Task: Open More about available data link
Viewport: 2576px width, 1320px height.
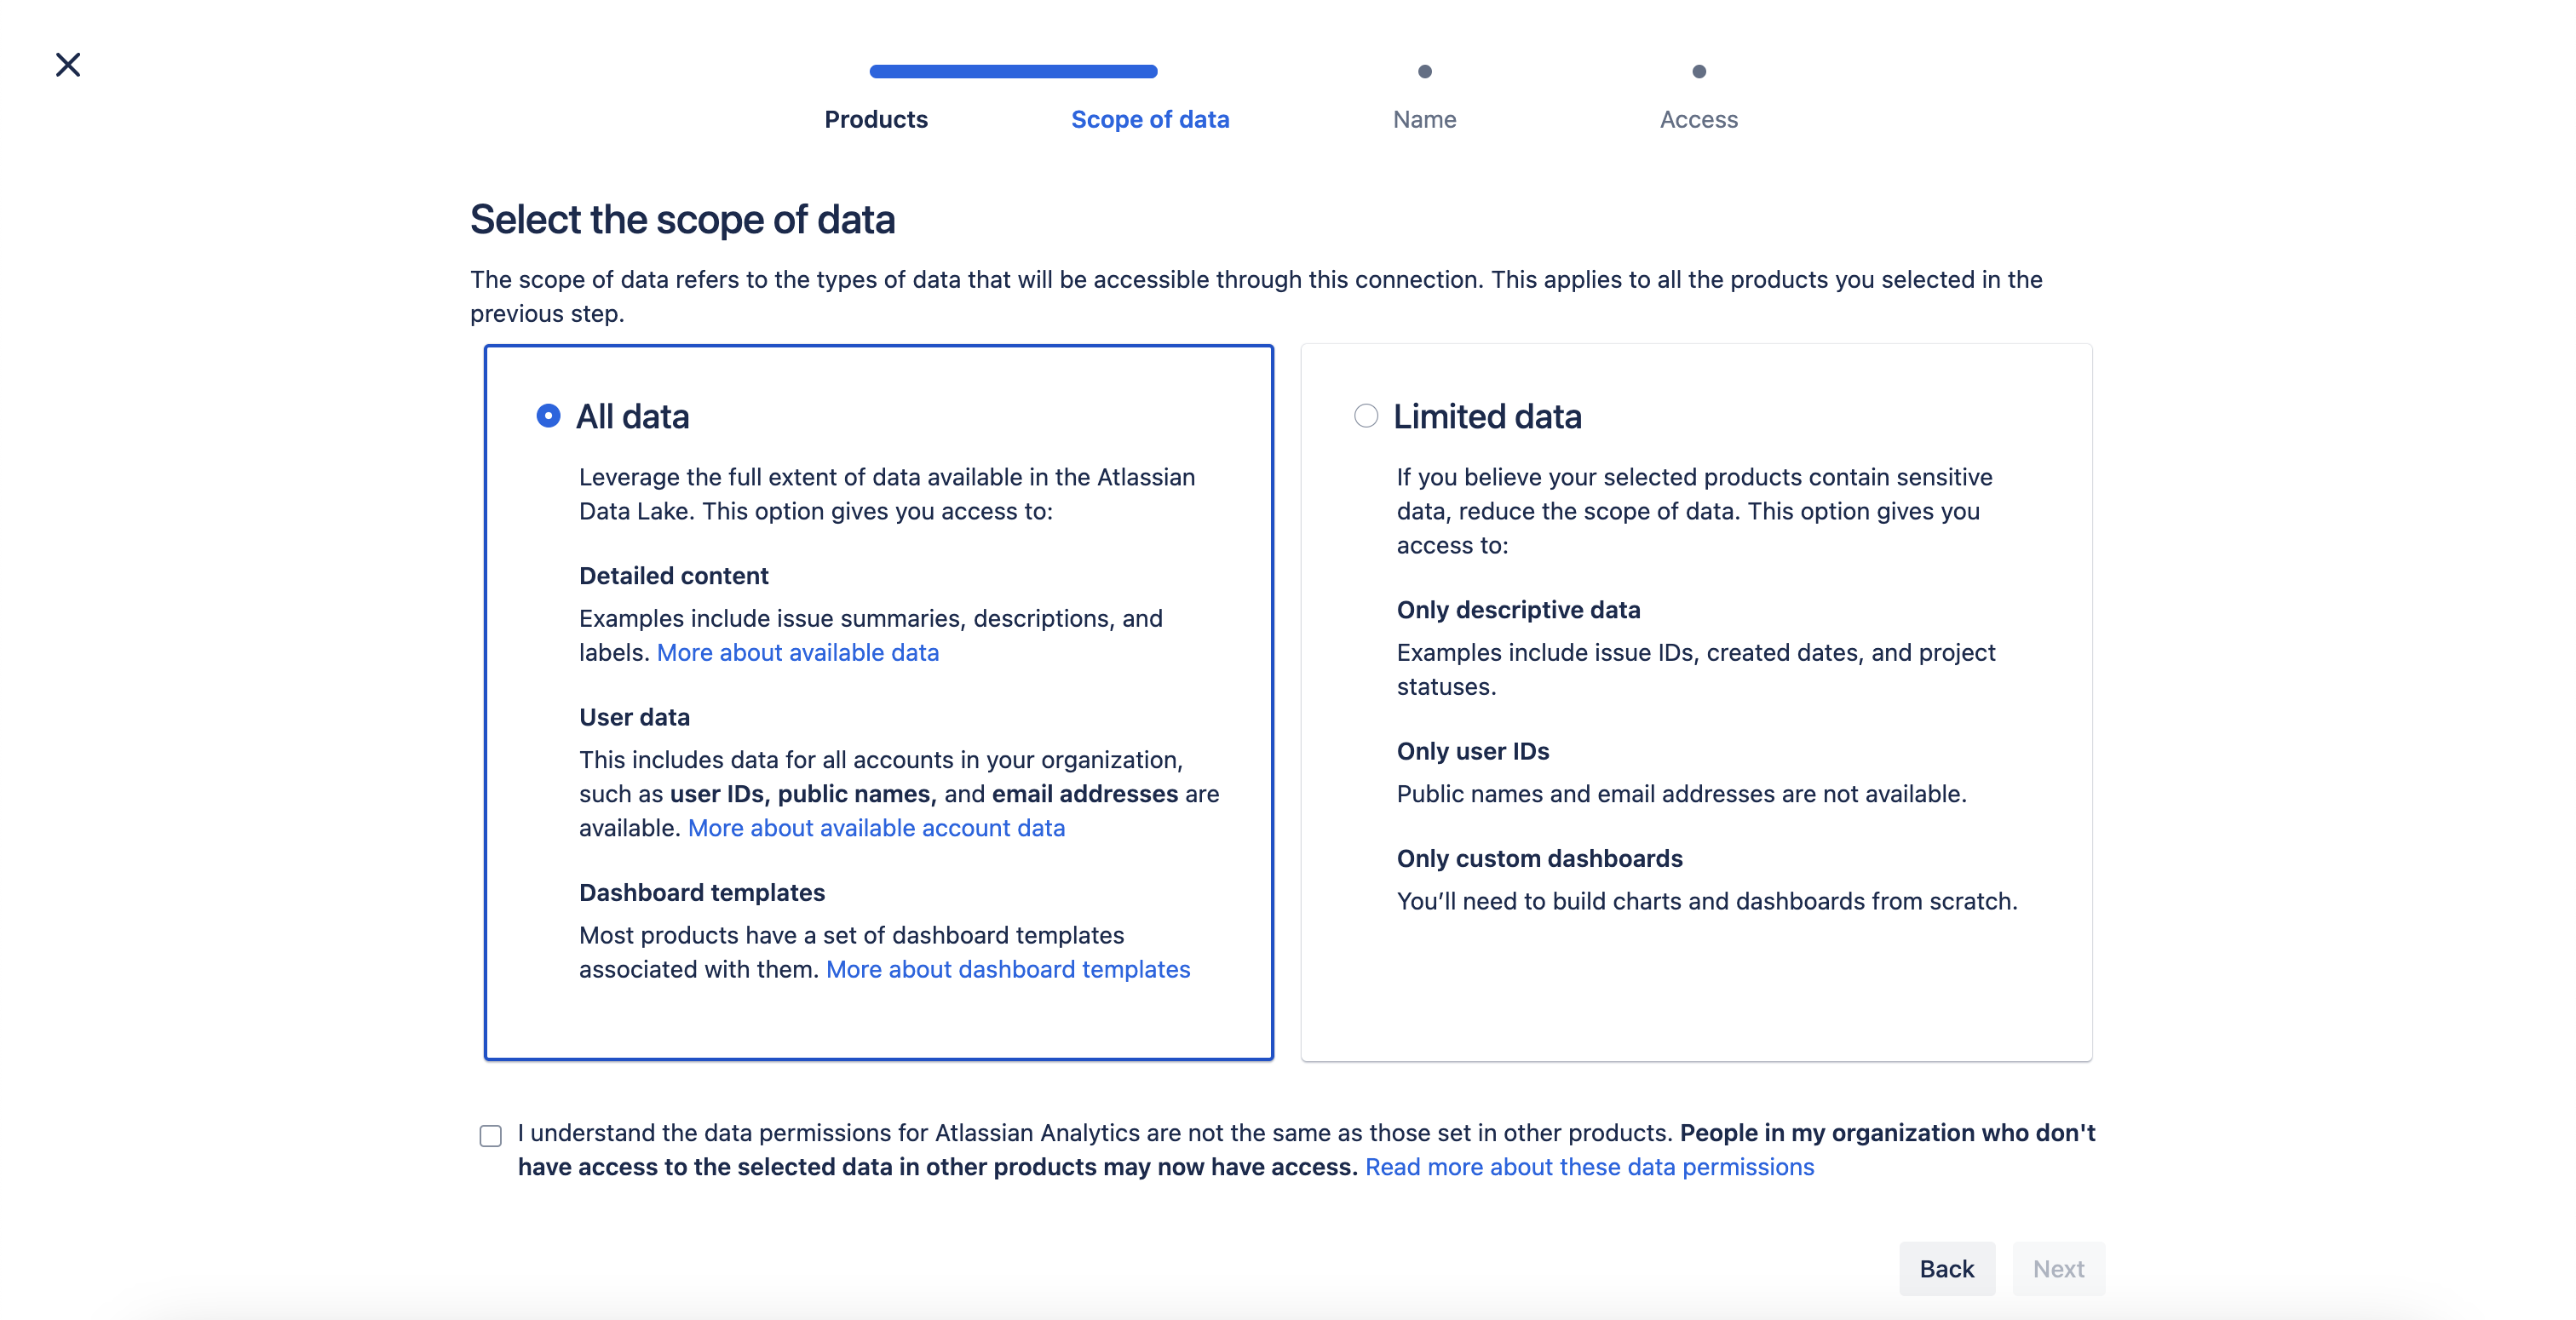Action: tap(797, 652)
